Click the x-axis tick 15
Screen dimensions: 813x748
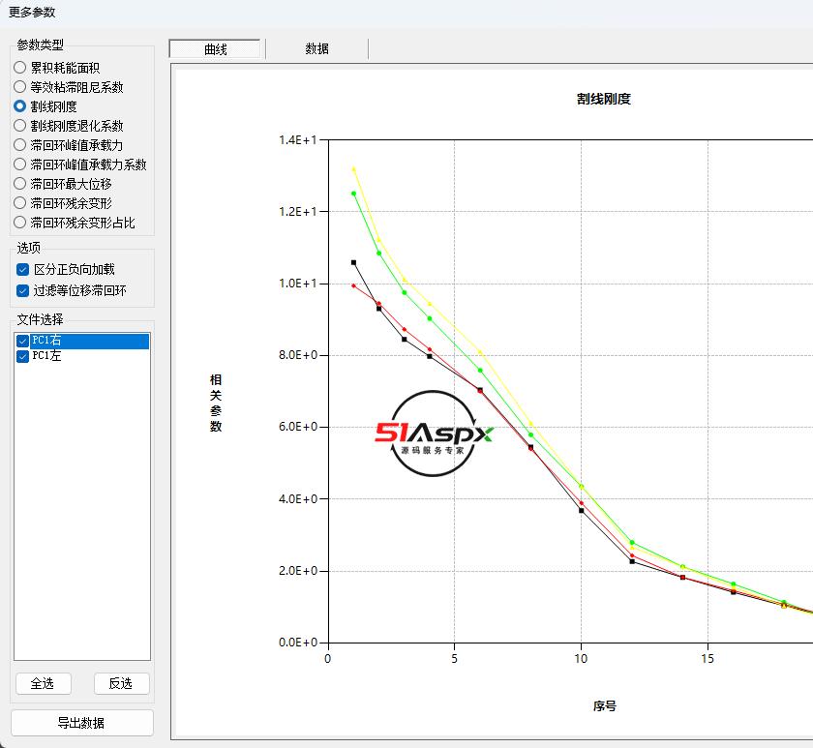708,658
